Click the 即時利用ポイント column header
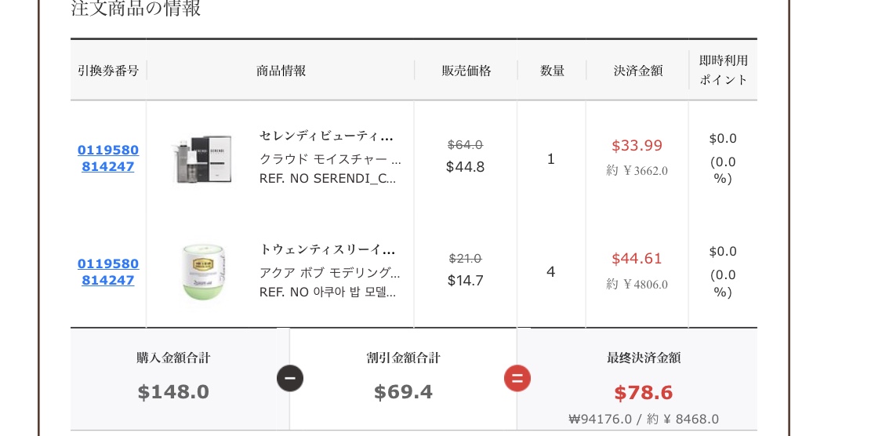This screenshot has height=436, width=882. (x=724, y=71)
